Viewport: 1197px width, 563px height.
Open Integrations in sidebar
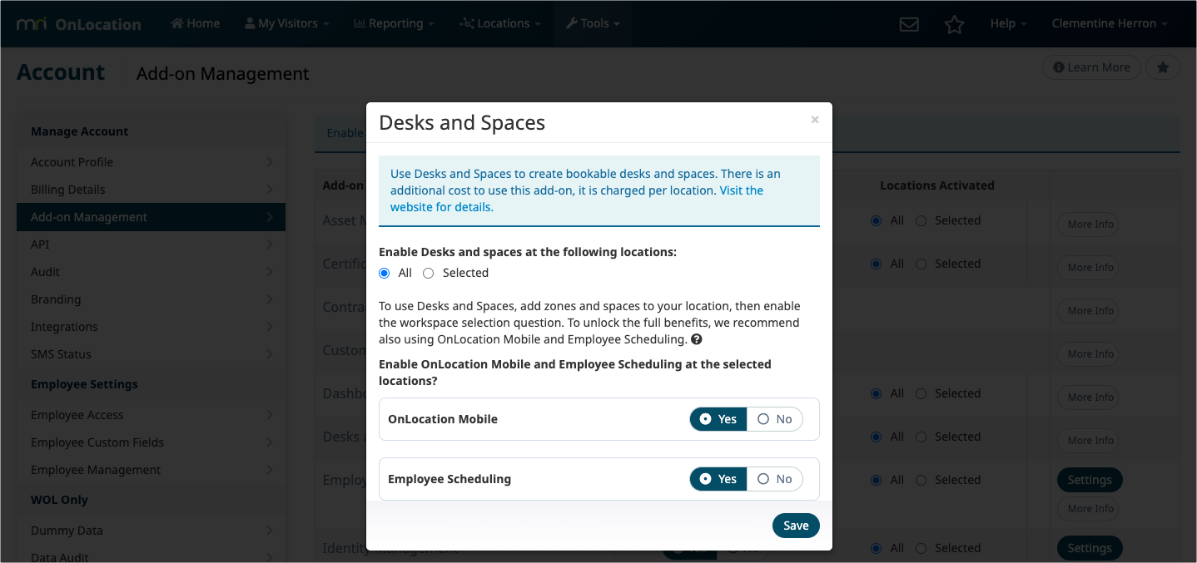(151, 327)
